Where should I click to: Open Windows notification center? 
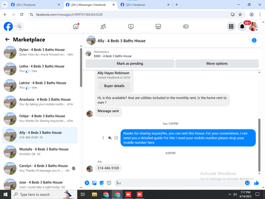tap(258, 194)
